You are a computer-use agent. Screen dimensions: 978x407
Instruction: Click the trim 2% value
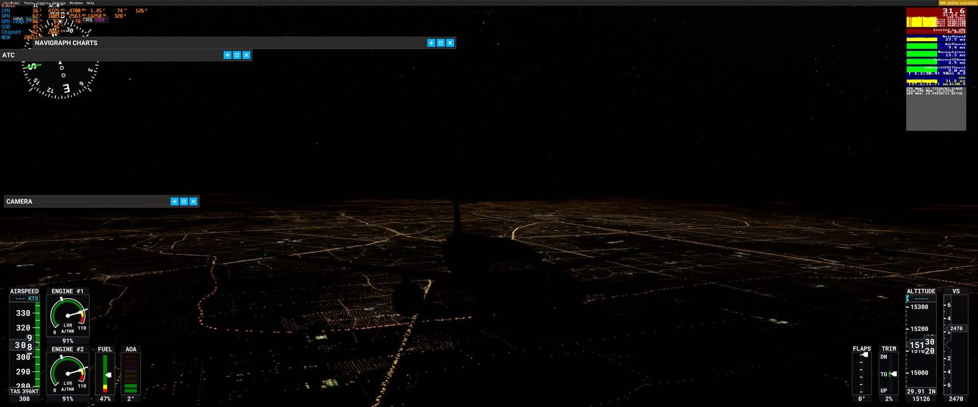pos(889,399)
